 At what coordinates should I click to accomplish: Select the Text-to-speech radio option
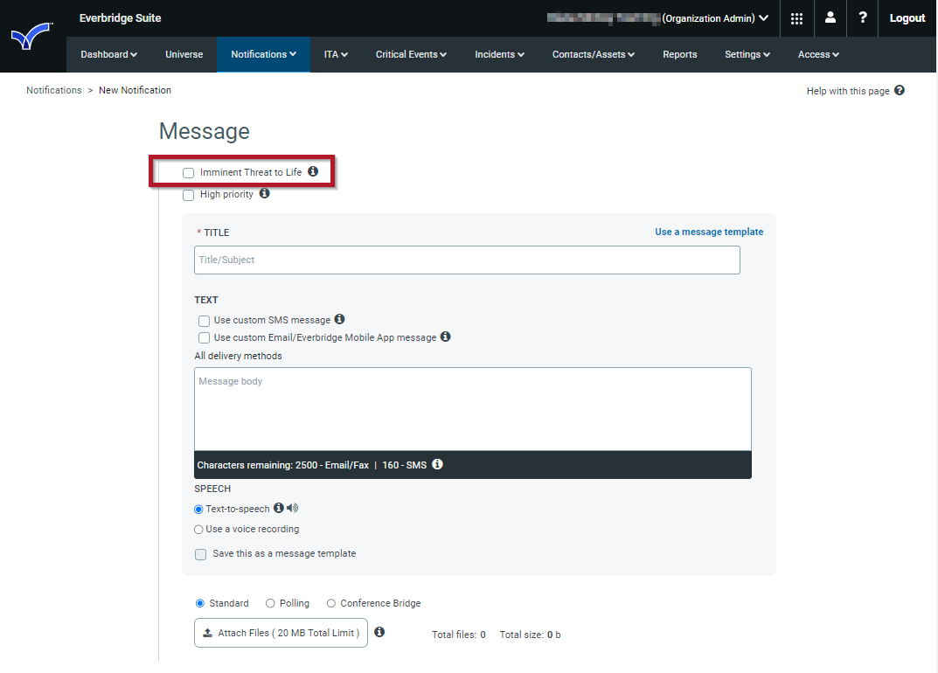198,509
